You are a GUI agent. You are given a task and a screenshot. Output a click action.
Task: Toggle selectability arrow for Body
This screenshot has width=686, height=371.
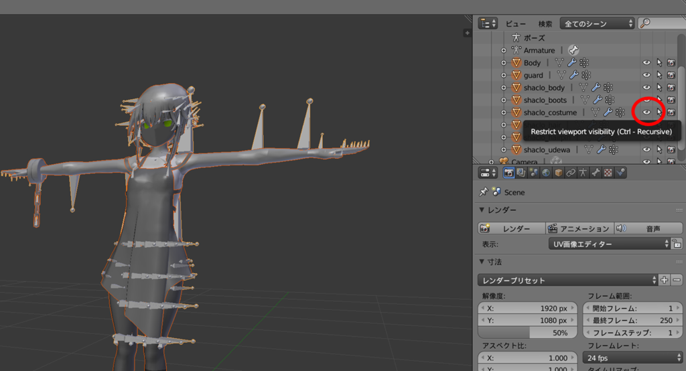pyautogui.click(x=659, y=62)
